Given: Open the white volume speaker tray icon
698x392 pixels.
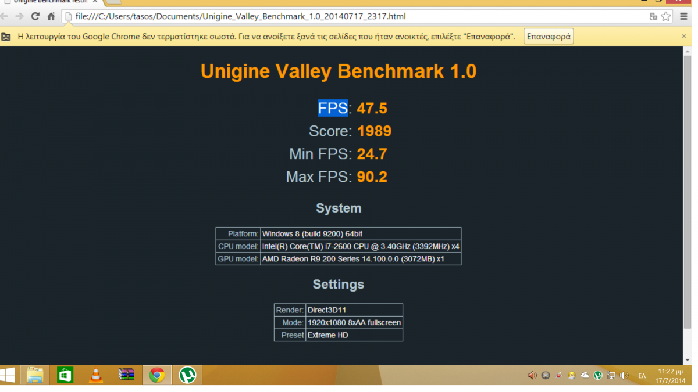Looking at the screenshot, I should 624,376.
